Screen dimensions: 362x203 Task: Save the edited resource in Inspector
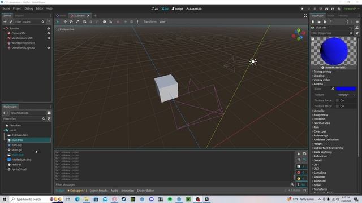pos(325,21)
